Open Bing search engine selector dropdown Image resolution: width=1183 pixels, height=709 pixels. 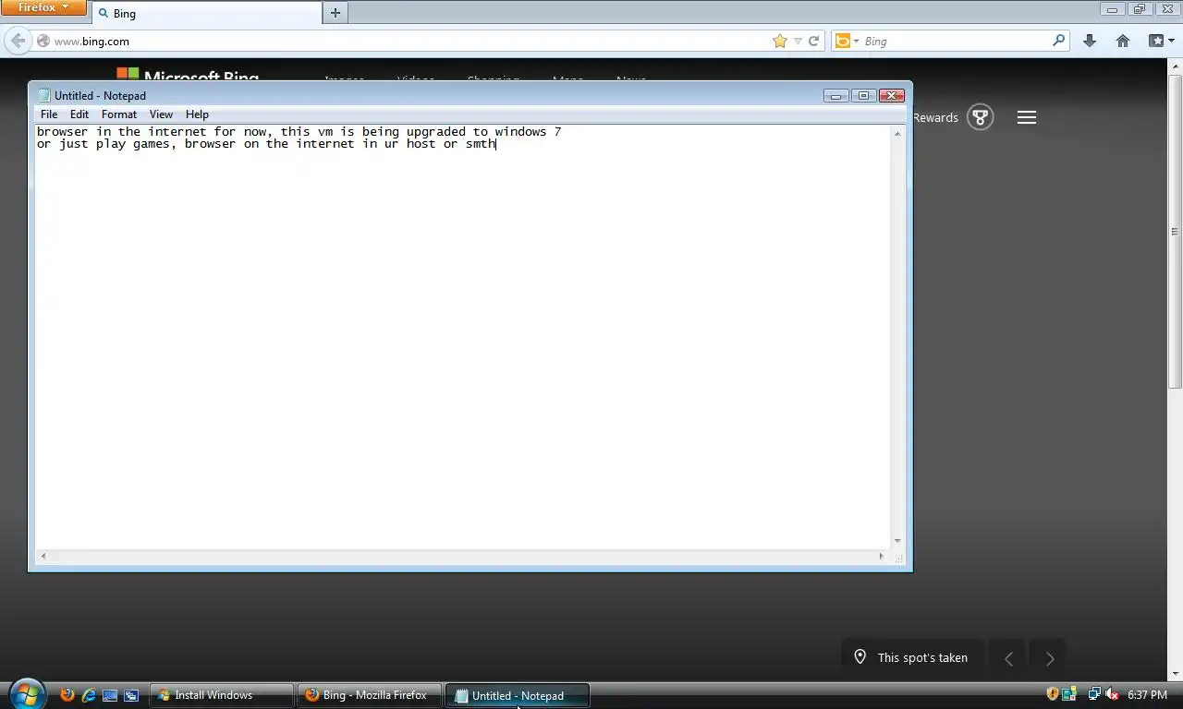click(x=847, y=41)
